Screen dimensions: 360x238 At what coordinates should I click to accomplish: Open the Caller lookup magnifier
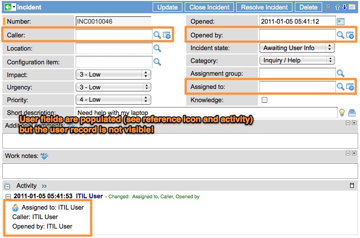coord(157,35)
